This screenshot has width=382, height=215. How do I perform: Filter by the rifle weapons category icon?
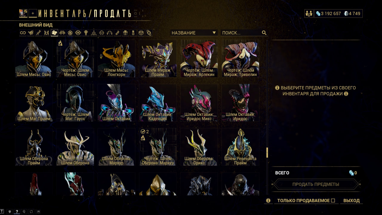(x=39, y=33)
